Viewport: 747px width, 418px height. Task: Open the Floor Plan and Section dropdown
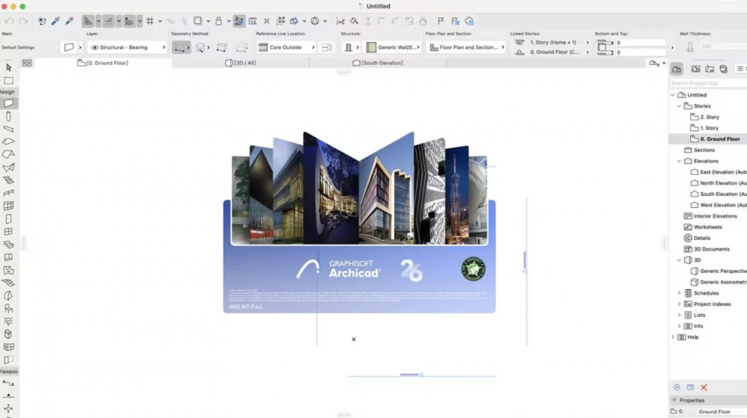tap(466, 47)
